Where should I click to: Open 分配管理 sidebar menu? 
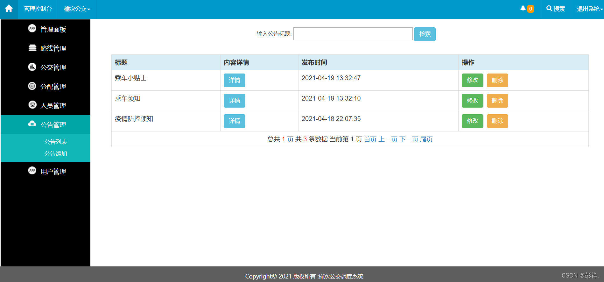pyautogui.click(x=46, y=86)
